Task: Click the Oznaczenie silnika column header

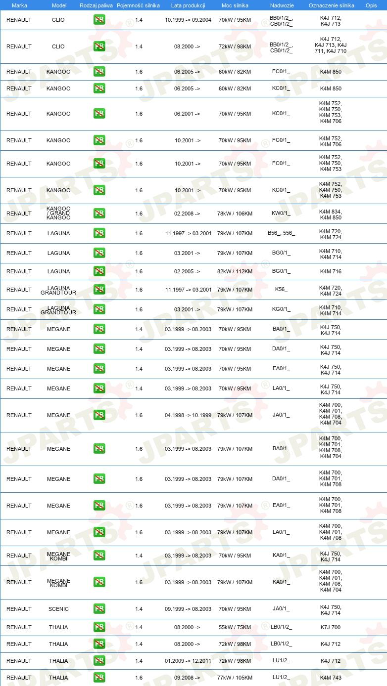Action: pyautogui.click(x=331, y=5)
